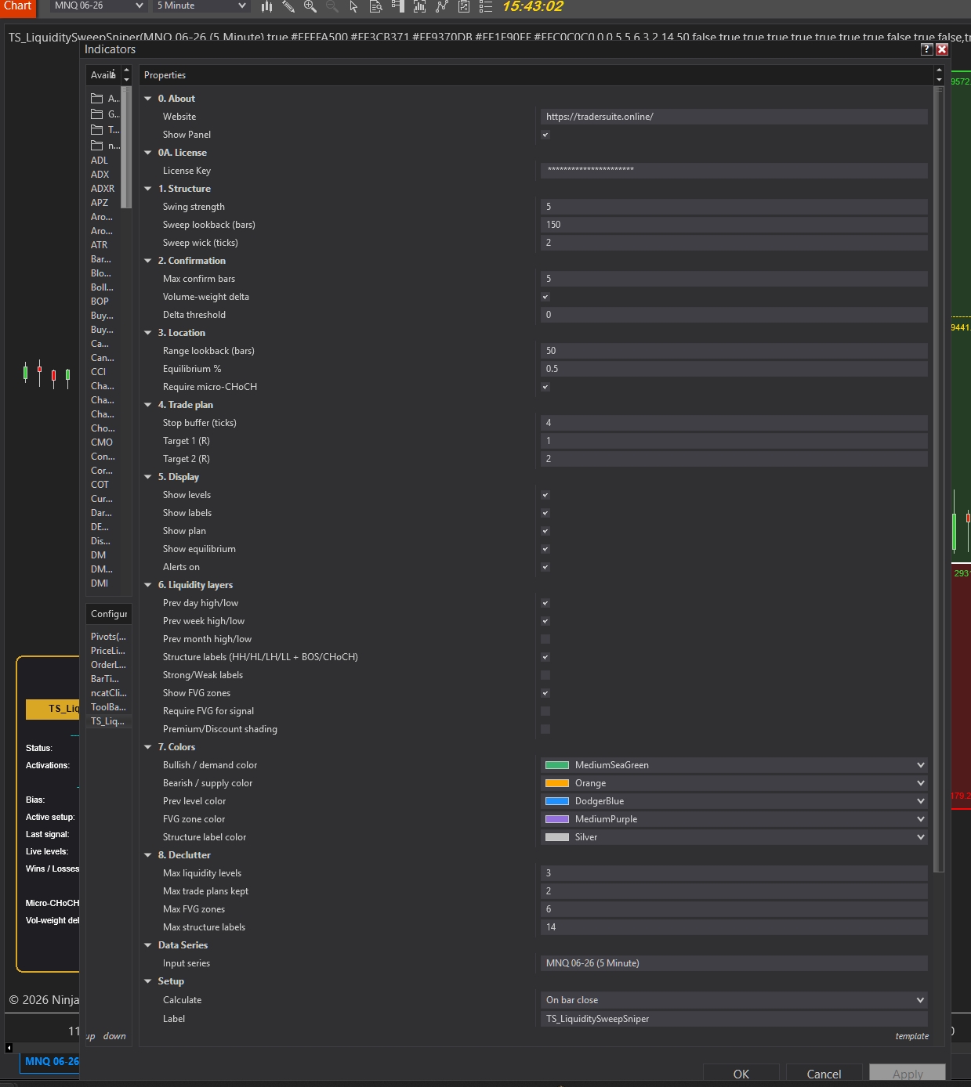Open the MNQ 06-26 instrument selector

tap(99, 5)
